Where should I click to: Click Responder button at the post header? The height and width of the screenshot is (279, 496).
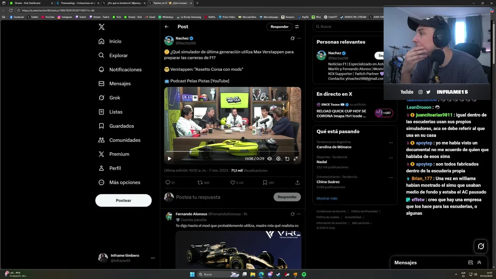[279, 27]
